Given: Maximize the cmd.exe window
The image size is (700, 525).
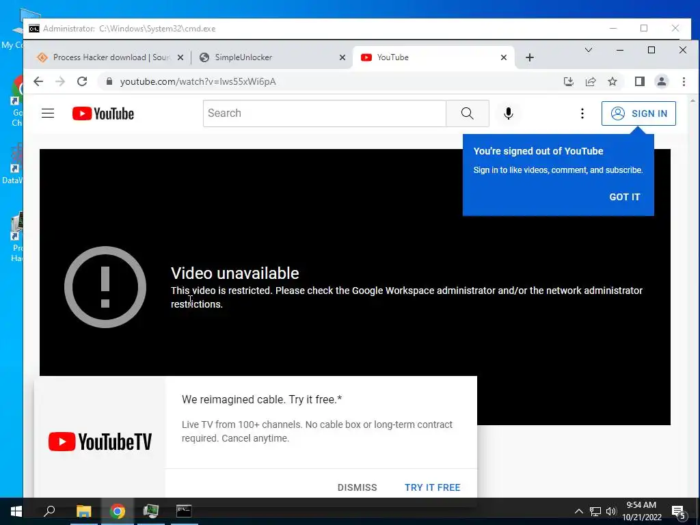Looking at the screenshot, I should [x=644, y=28].
